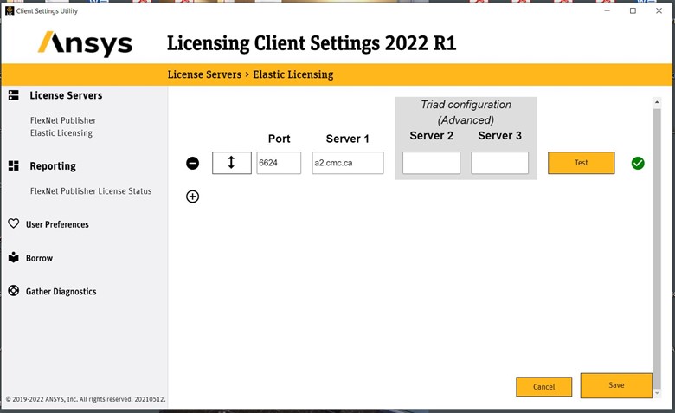Add a new server row with plus icon
The height and width of the screenshot is (413, 675).
pyautogui.click(x=192, y=197)
